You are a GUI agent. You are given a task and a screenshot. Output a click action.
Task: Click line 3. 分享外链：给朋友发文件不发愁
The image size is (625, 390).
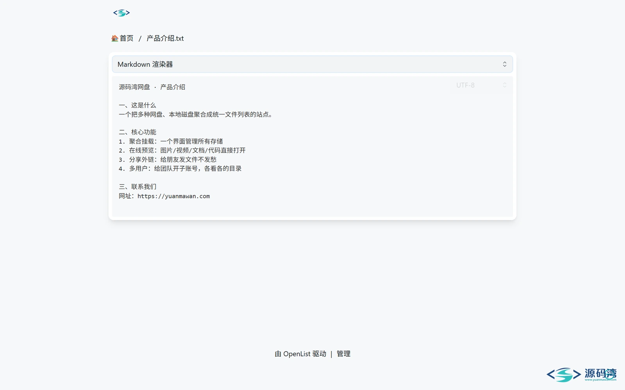168,160
